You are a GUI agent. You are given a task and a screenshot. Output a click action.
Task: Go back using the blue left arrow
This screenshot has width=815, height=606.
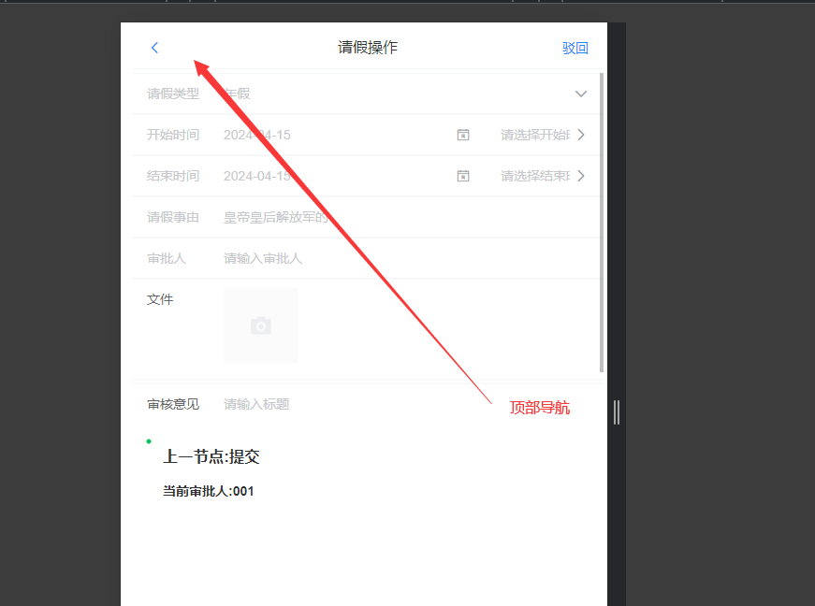click(x=154, y=48)
